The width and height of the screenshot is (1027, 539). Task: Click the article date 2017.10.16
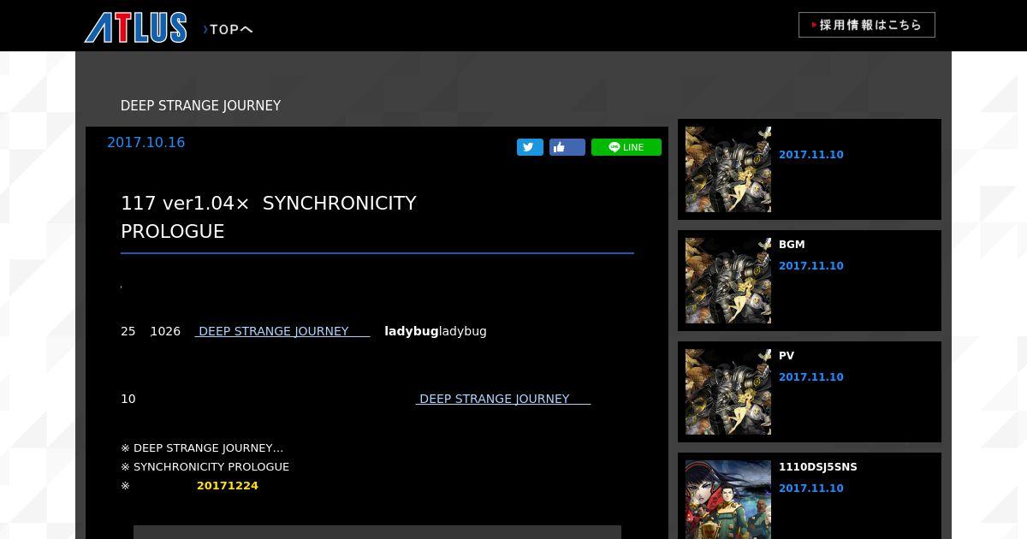tap(145, 143)
